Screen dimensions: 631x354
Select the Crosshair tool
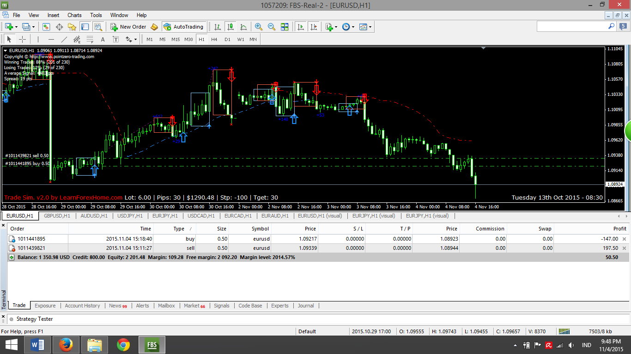[22, 39]
